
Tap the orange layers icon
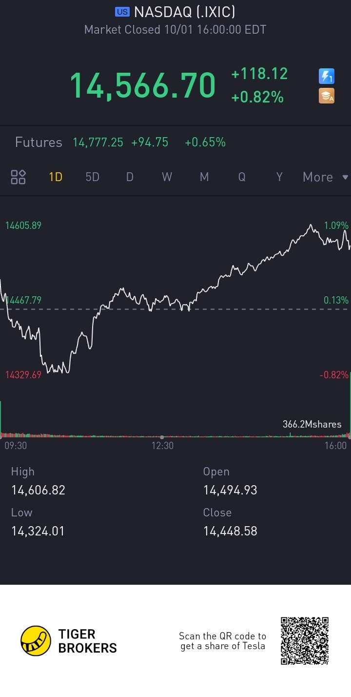click(326, 96)
